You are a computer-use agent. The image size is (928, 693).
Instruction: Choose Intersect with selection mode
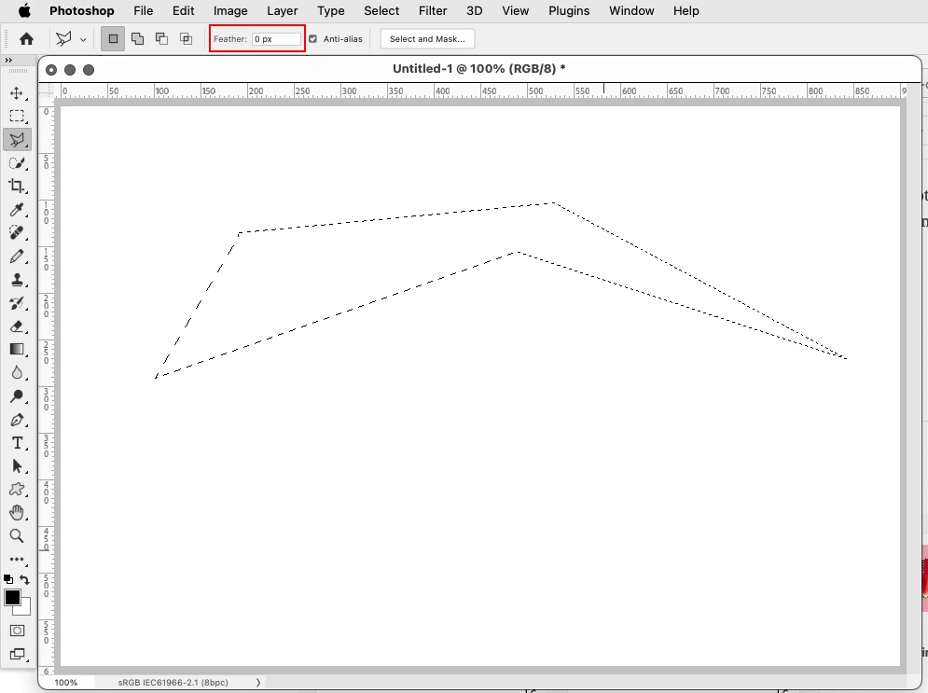(x=186, y=39)
